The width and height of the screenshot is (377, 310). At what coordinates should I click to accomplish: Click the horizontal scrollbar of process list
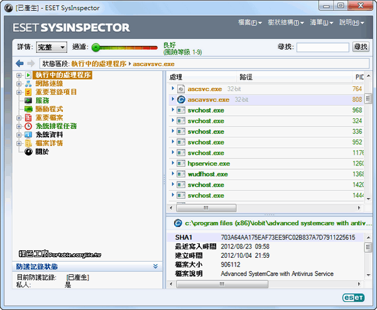coord(206,208)
